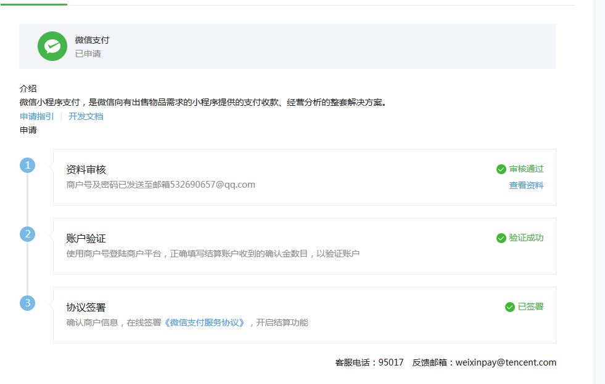Click the green check icon beside 审核通过

(501, 169)
